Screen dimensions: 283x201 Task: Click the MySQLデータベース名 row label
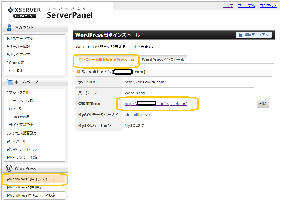pyautogui.click(x=98, y=115)
